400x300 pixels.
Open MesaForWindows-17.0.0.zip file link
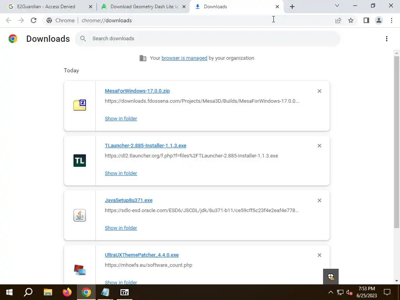137,91
